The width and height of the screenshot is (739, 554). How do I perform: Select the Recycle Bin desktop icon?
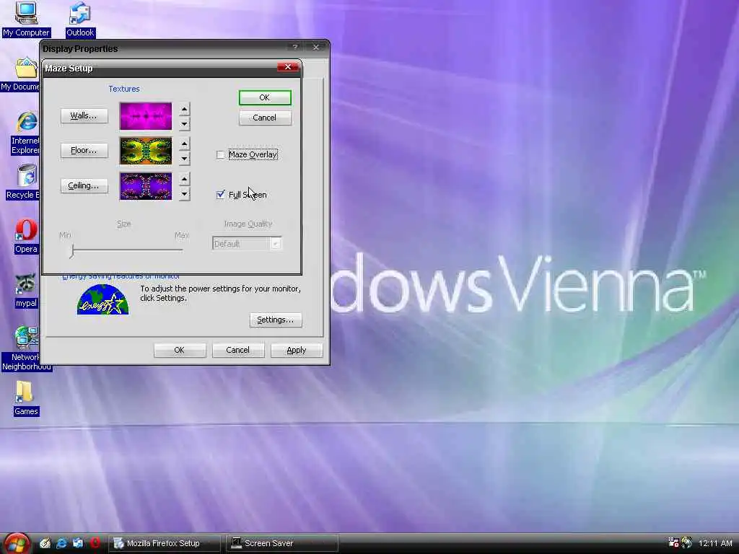point(24,182)
